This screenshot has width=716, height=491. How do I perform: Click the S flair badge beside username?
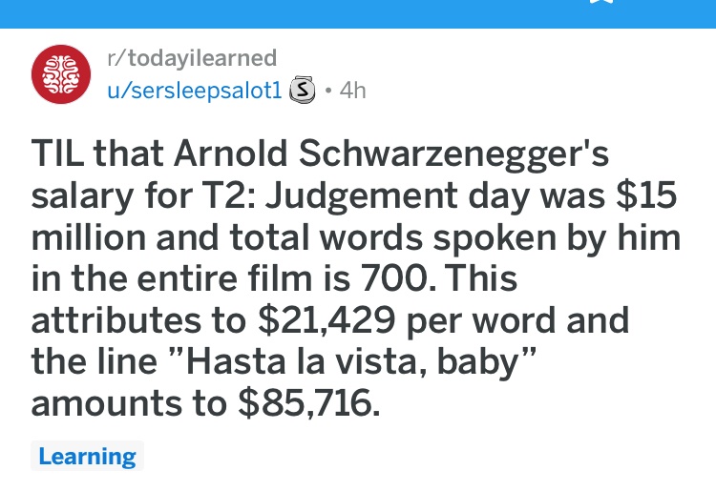pos(303,90)
